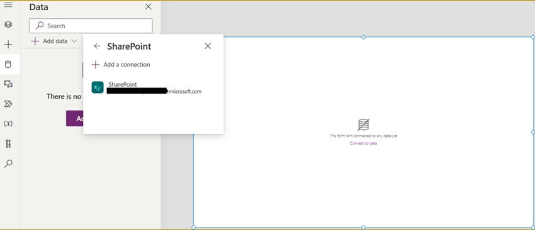The width and height of the screenshot is (535, 230).
Task: Close the Data pane
Action: (x=148, y=7)
